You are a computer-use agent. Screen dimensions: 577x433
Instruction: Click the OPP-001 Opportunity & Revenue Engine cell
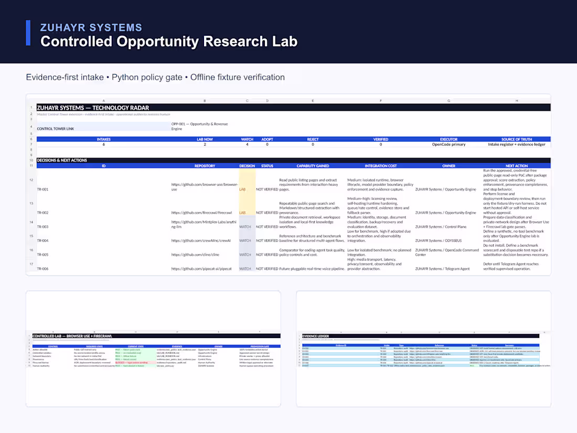point(200,126)
